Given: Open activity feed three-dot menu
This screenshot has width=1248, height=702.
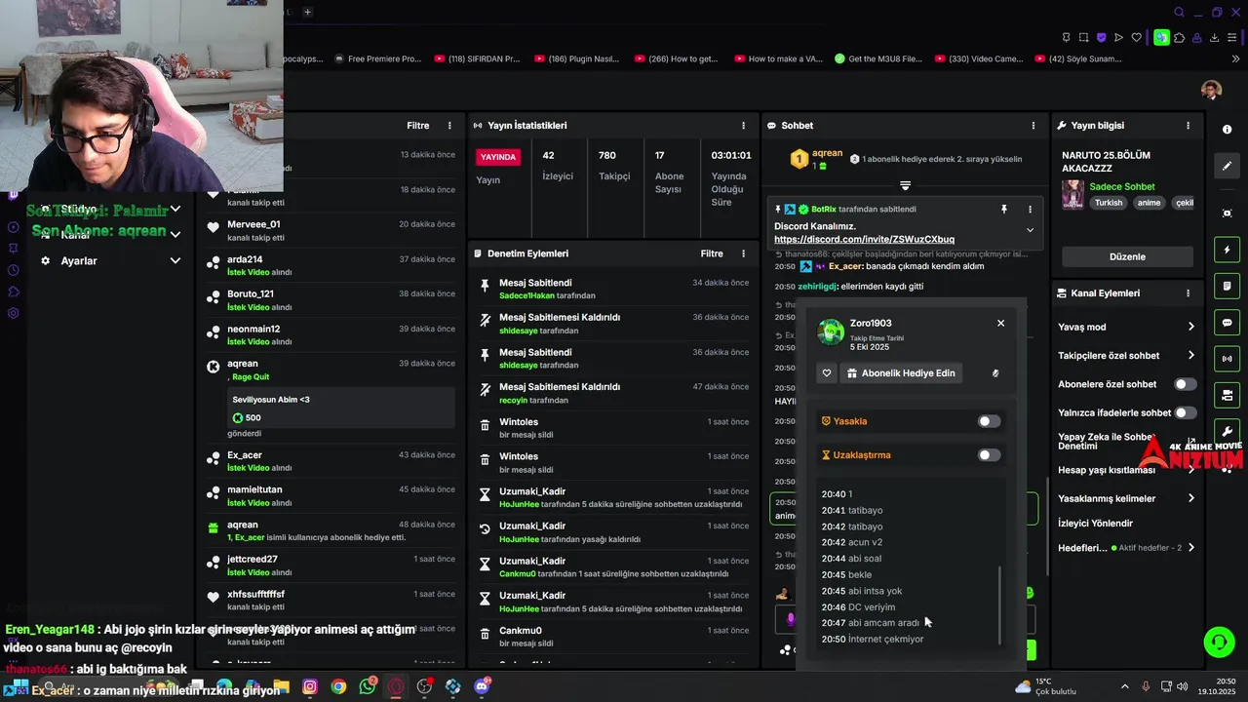Looking at the screenshot, I should click(449, 126).
